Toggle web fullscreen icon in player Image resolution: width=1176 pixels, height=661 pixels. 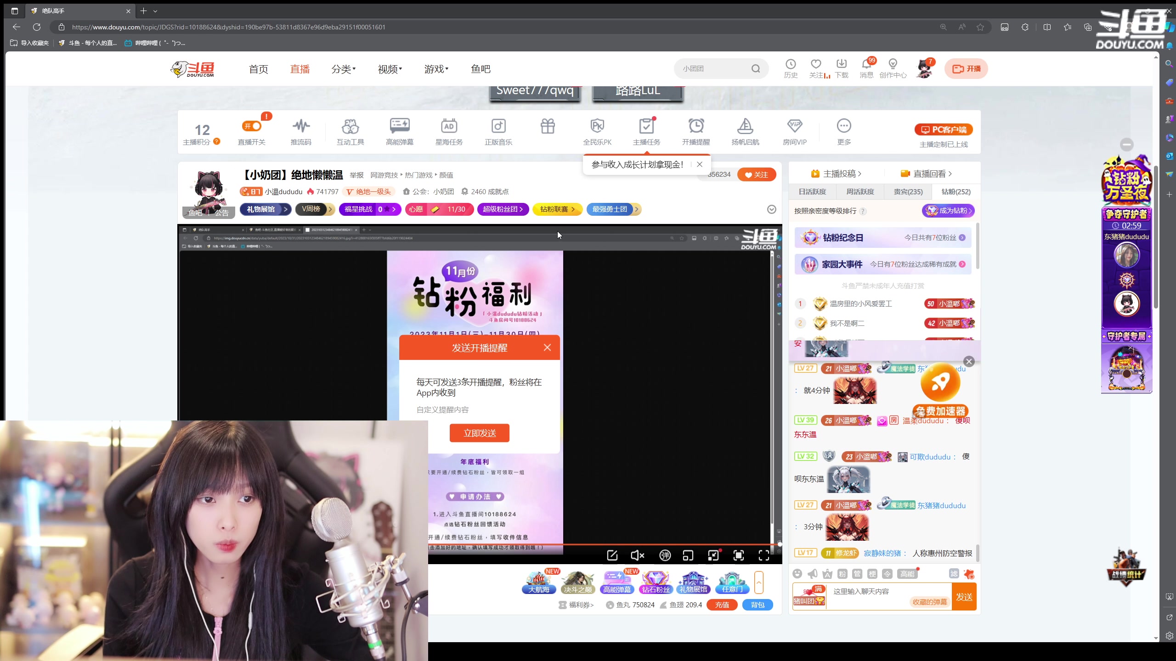click(739, 555)
